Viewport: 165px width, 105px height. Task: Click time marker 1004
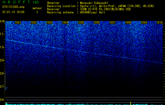(65, 23)
